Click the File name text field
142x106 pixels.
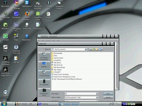tap(80, 94)
